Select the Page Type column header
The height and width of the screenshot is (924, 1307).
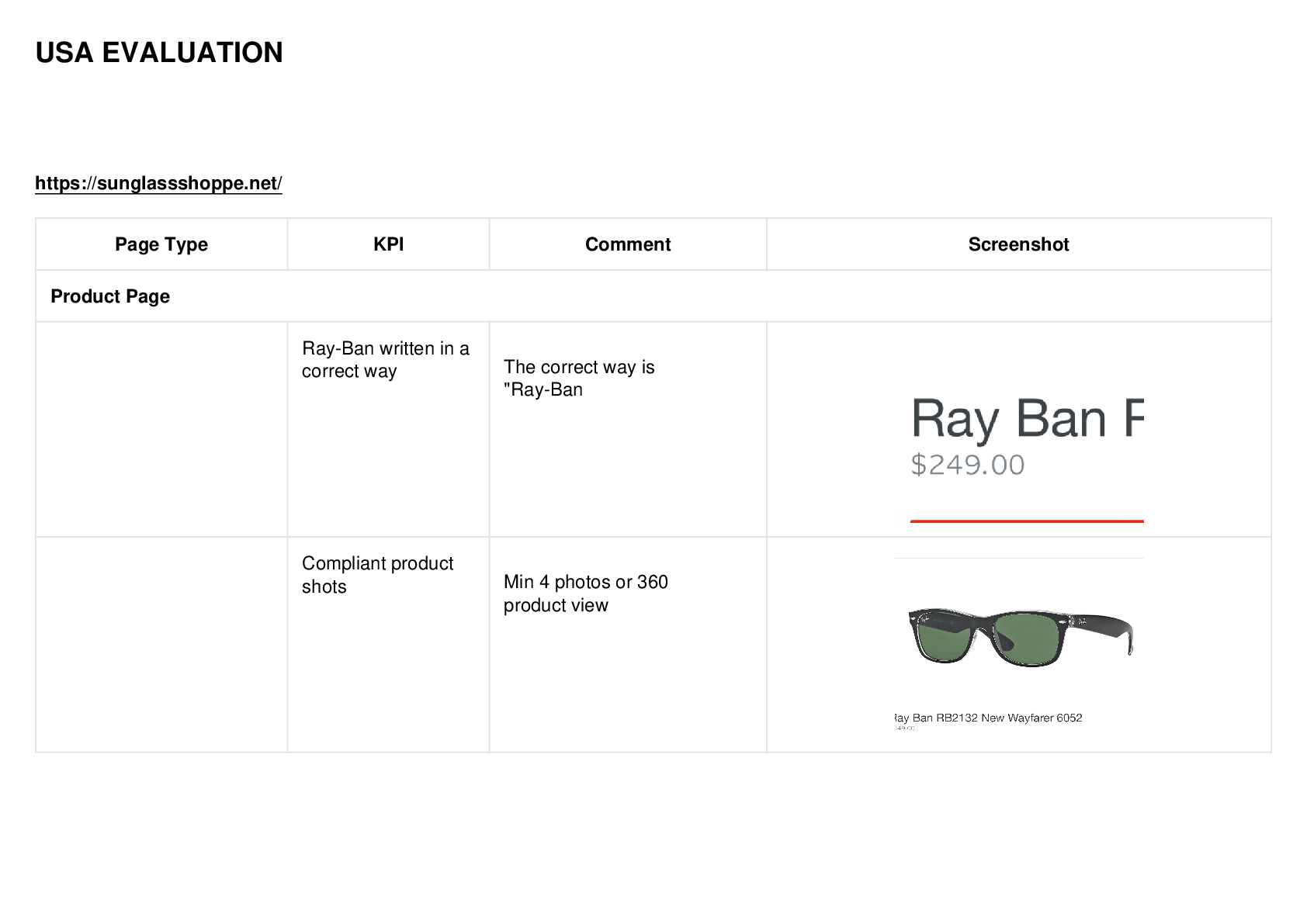coord(161,244)
